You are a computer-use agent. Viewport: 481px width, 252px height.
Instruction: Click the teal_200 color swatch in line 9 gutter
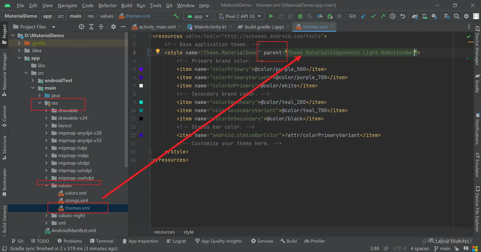[x=141, y=102]
